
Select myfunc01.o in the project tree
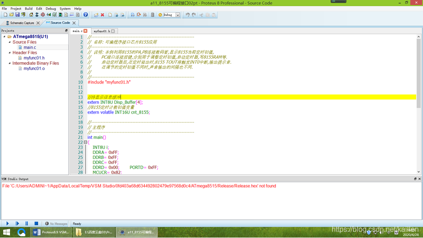[34, 69]
